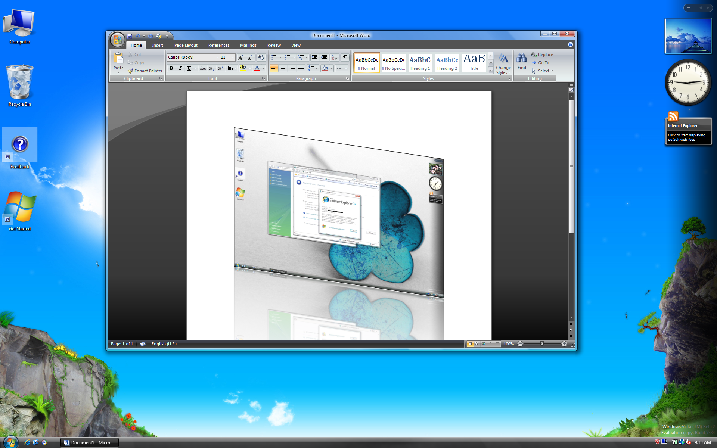The height and width of the screenshot is (448, 717).
Task: Grow font size
Action: [x=241, y=57]
